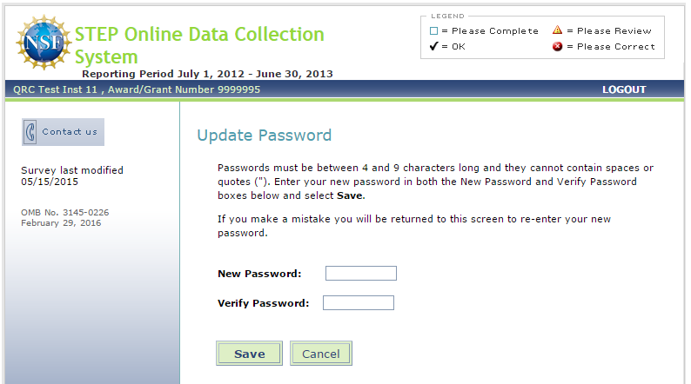This screenshot has height=384, width=691.
Task: Click the Update Password heading
Action: (264, 136)
